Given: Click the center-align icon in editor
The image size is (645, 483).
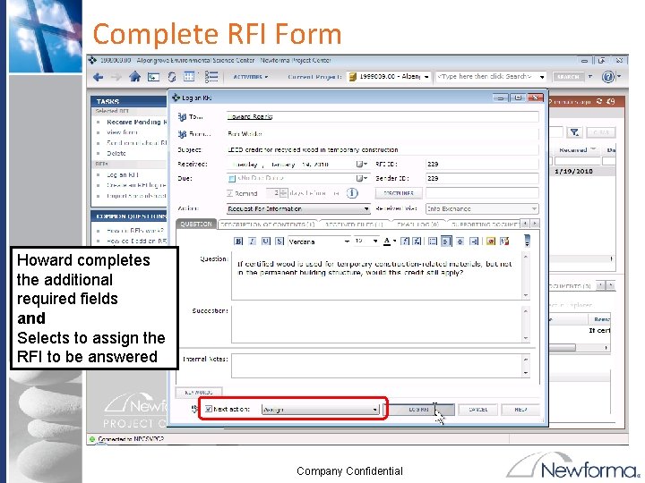Looking at the screenshot, I should pyautogui.click(x=460, y=241).
